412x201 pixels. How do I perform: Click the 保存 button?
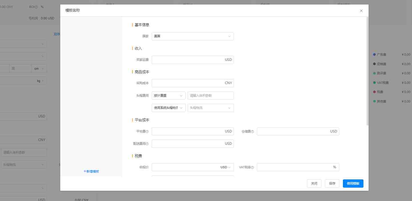pyautogui.click(x=332, y=184)
